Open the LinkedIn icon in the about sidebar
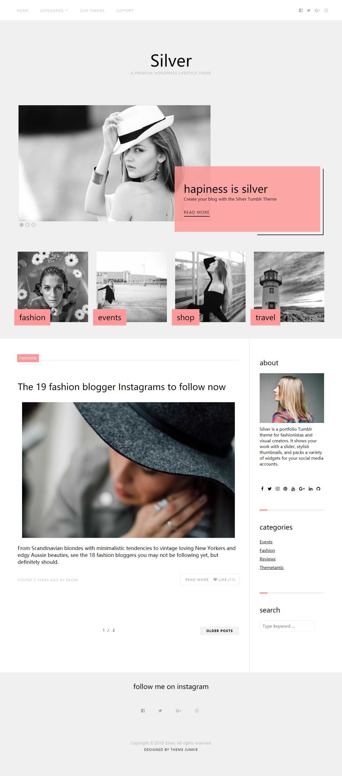 [310, 489]
